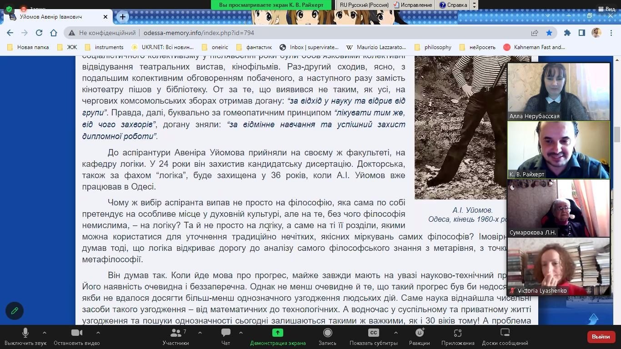This screenshot has width=621, height=349.
Task: Expand video options arrow beside camera
Action: 98,333
